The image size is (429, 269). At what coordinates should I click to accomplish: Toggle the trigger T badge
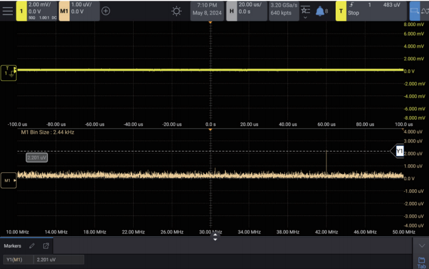(341, 11)
